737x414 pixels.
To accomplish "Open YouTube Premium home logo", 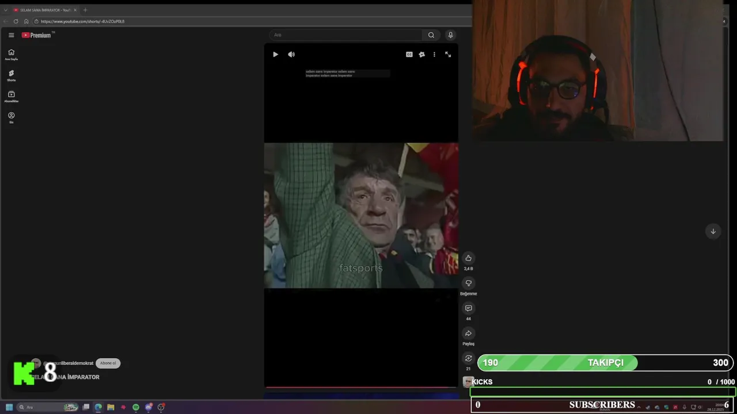I will (x=37, y=35).
